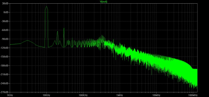
Task: Select the -180dB vertical axis label
Action: (4, 66)
